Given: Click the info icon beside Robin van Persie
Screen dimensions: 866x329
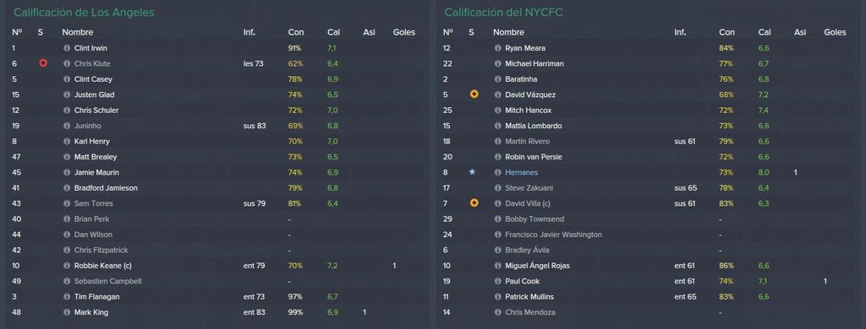Looking at the screenshot, I should click(x=497, y=157).
